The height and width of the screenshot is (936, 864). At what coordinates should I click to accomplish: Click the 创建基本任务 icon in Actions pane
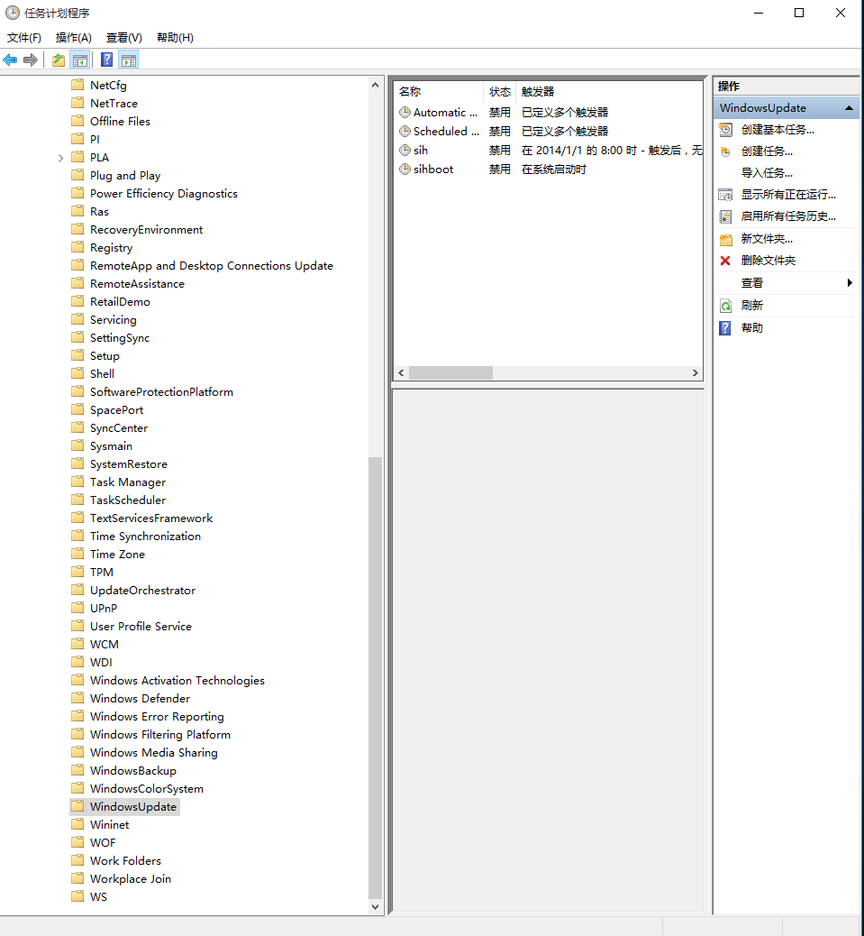(725, 130)
